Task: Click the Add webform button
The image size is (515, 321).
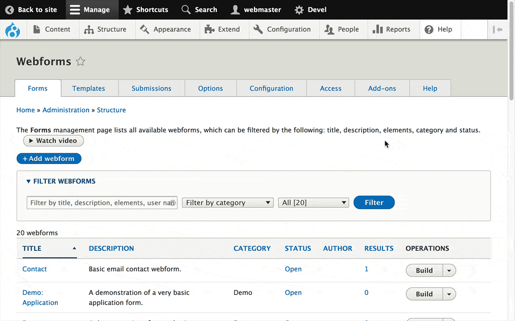Action: [x=49, y=158]
